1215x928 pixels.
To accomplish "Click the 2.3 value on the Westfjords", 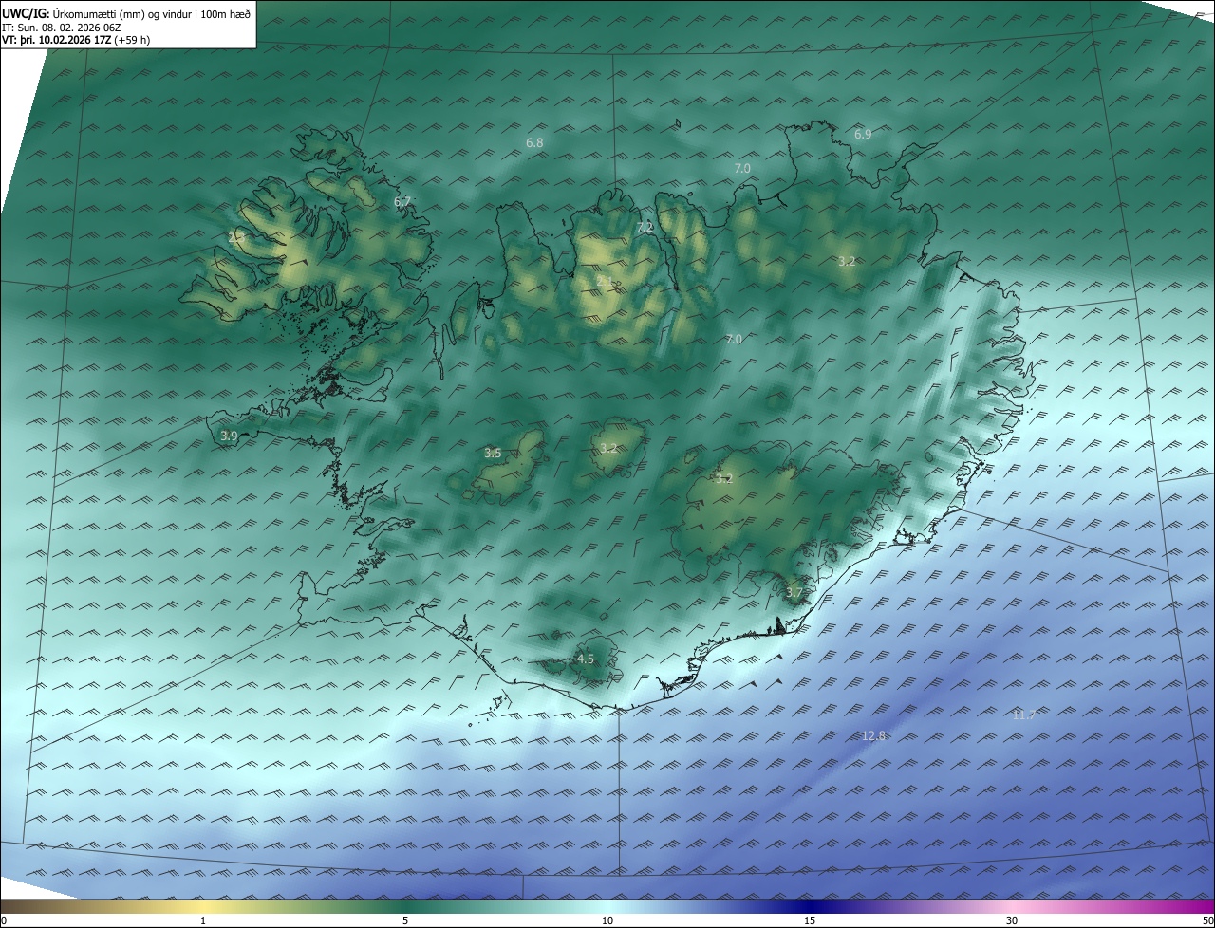I will (x=237, y=236).
